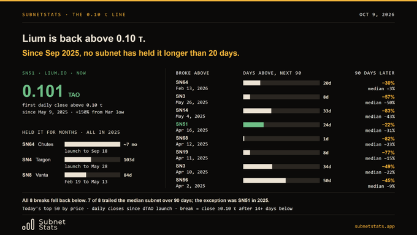Click the SN4 Targon 103d bar
Viewport: 417px width, 235px height.
pos(92,160)
